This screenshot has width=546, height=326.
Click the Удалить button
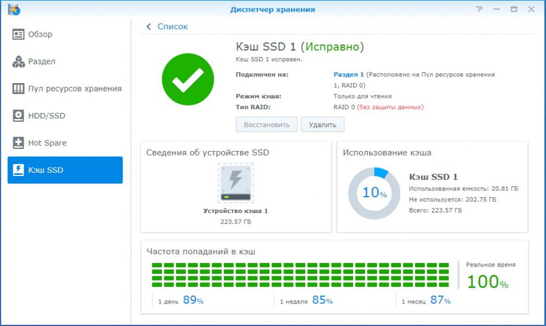click(323, 124)
